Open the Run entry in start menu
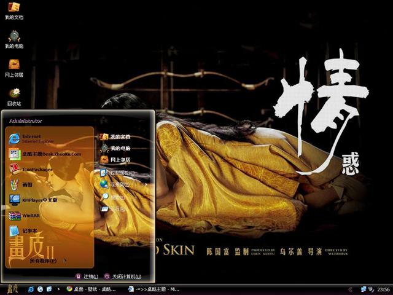 point(105,209)
